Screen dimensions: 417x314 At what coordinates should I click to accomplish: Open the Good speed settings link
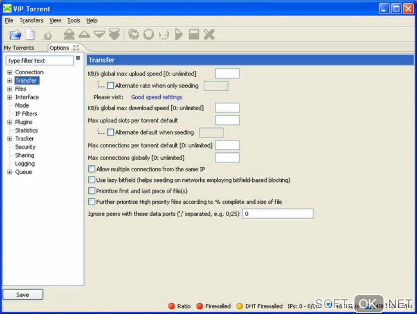pyautogui.click(x=157, y=97)
